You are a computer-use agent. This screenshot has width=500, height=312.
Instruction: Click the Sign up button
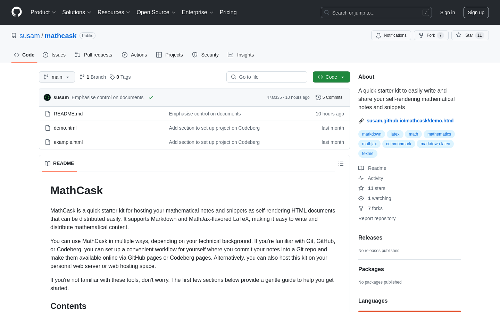point(476,12)
